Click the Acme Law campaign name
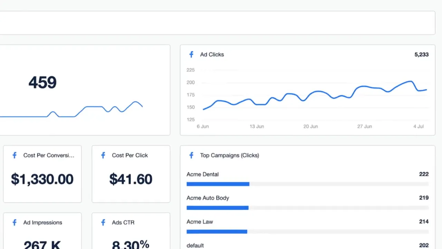The image size is (442, 249). 200,222
